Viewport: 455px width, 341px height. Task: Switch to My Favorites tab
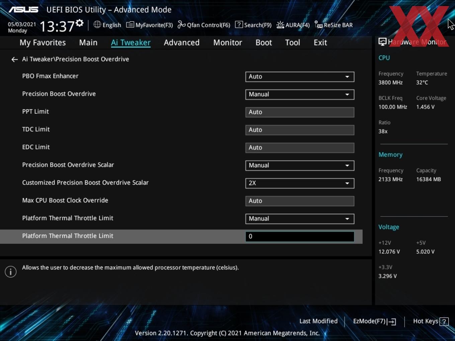tap(42, 42)
